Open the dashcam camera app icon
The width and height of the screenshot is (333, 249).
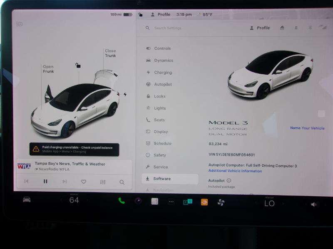pos(138,201)
